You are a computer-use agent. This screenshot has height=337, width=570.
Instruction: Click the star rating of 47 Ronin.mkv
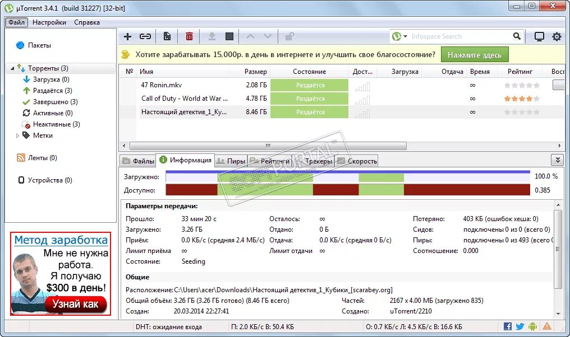click(x=522, y=85)
